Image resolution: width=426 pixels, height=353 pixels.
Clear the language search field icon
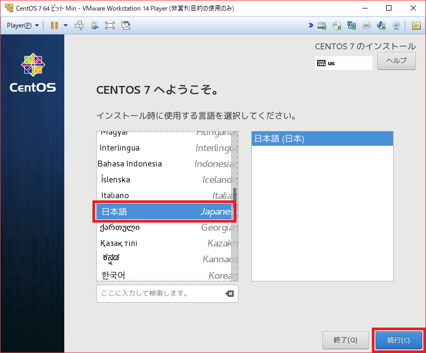click(x=229, y=293)
